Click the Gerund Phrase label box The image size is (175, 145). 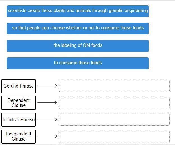coord(19,86)
